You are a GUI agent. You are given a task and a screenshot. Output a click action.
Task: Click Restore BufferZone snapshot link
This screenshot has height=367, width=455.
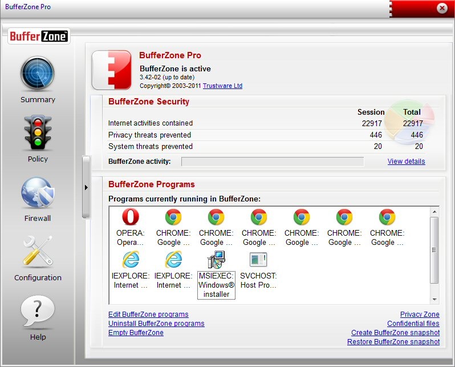click(393, 342)
